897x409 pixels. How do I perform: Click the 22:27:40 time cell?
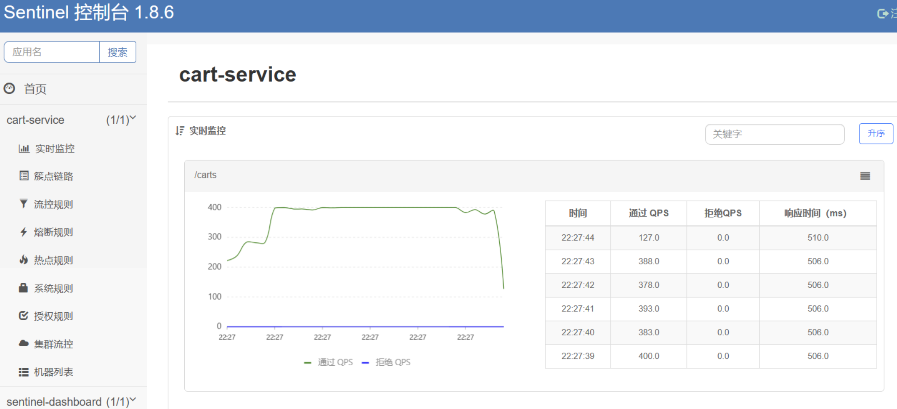pos(578,332)
